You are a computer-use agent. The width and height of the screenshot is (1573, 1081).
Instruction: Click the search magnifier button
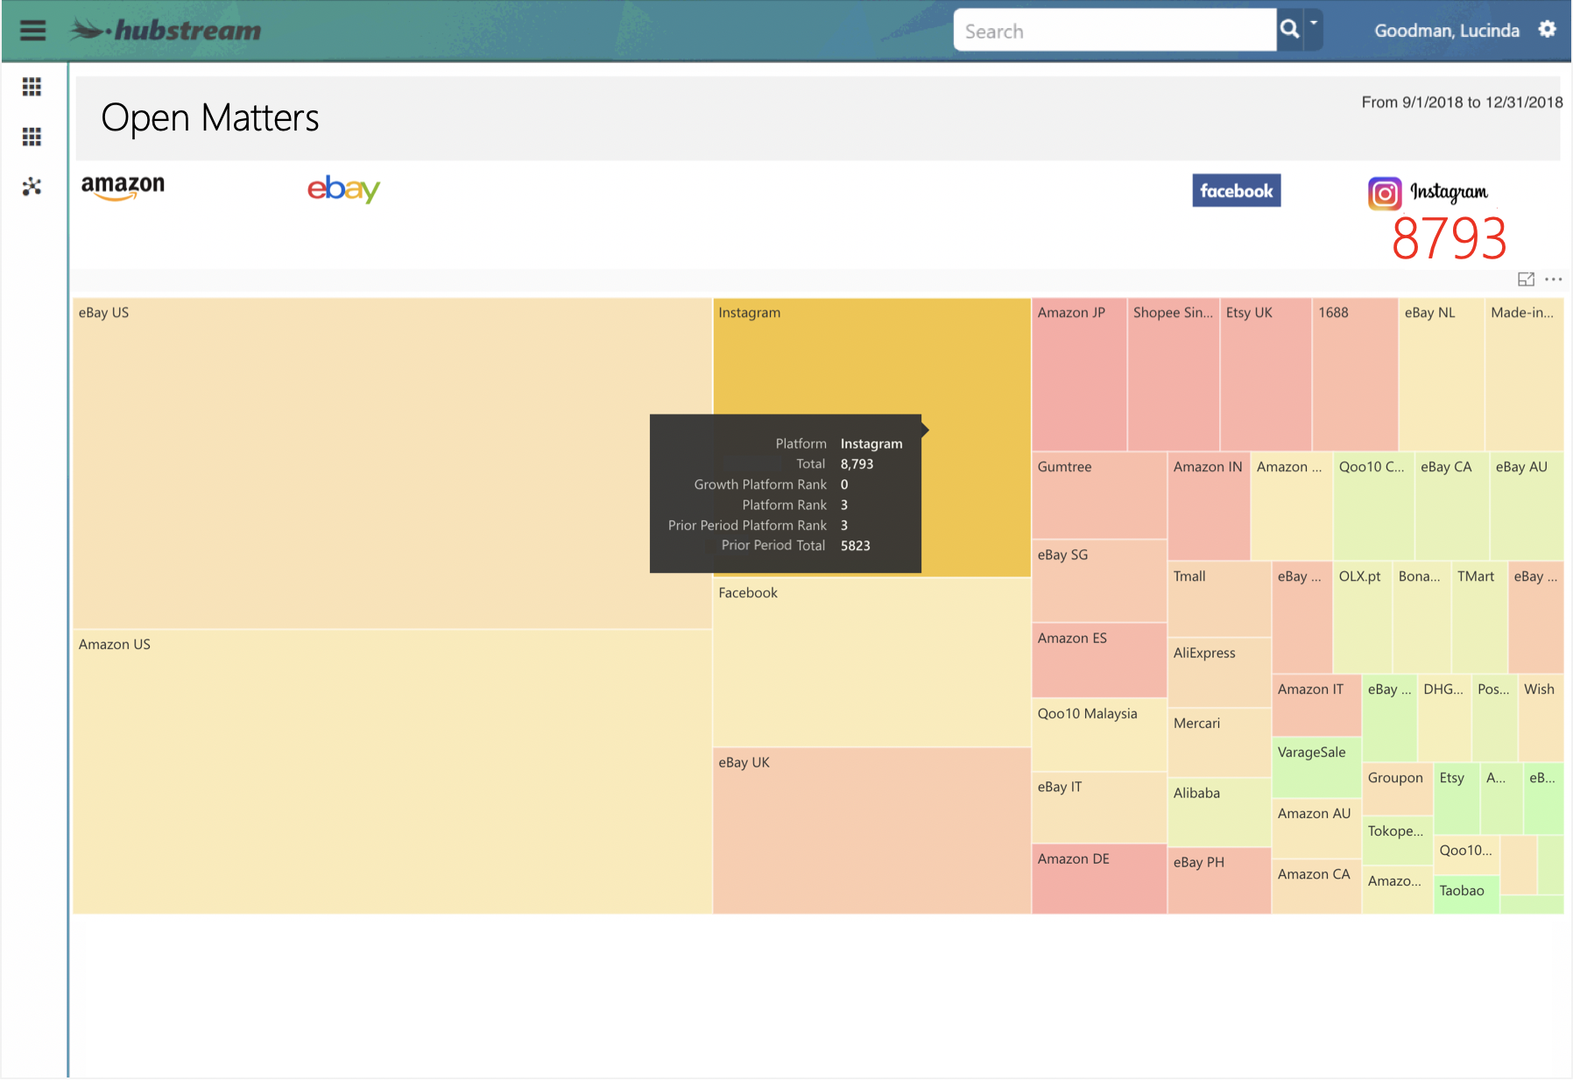pos(1289,30)
